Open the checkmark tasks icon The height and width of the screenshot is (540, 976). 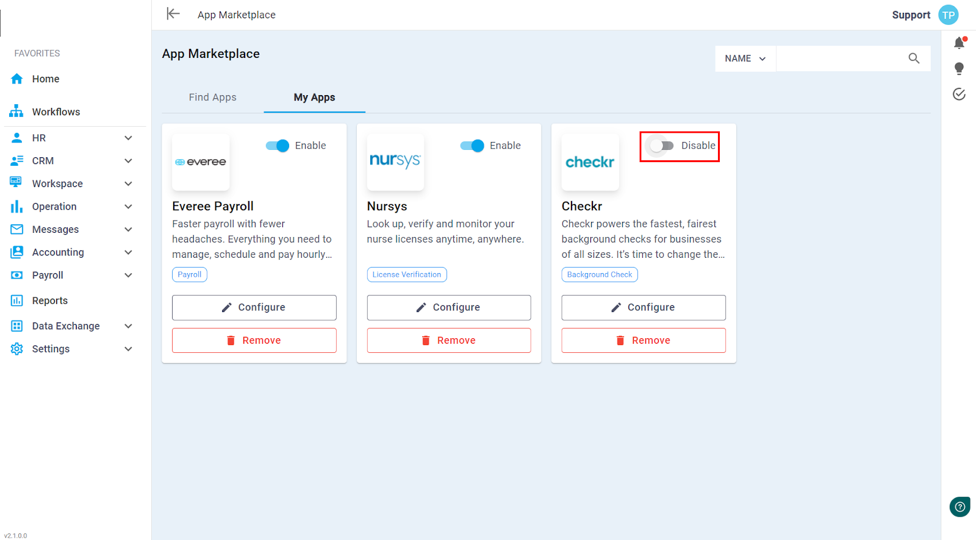[959, 94]
